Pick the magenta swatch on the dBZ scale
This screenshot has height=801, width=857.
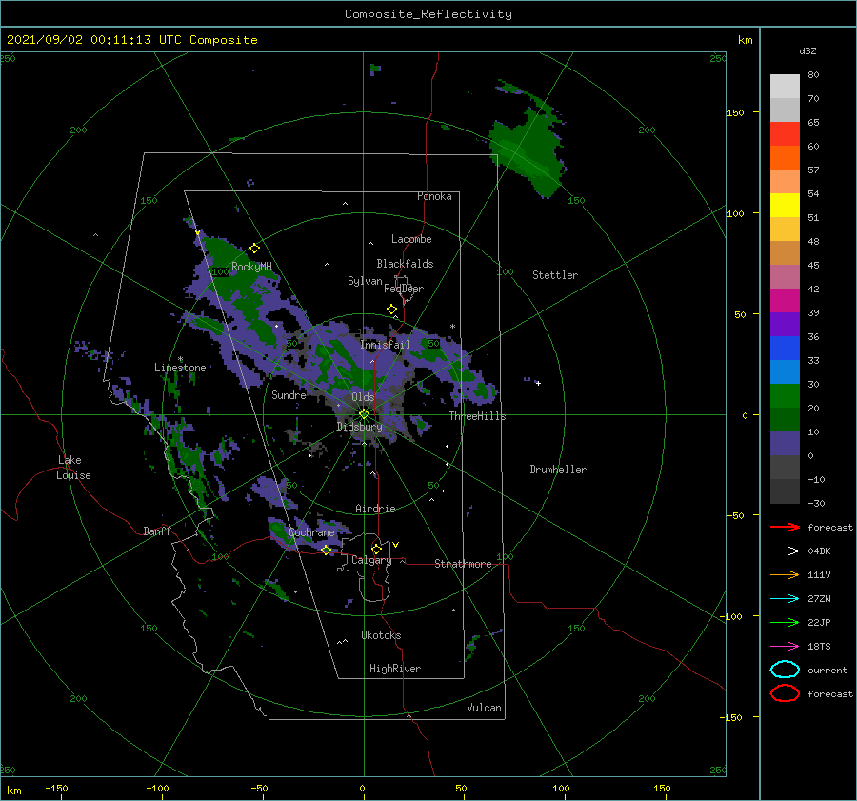785,300
